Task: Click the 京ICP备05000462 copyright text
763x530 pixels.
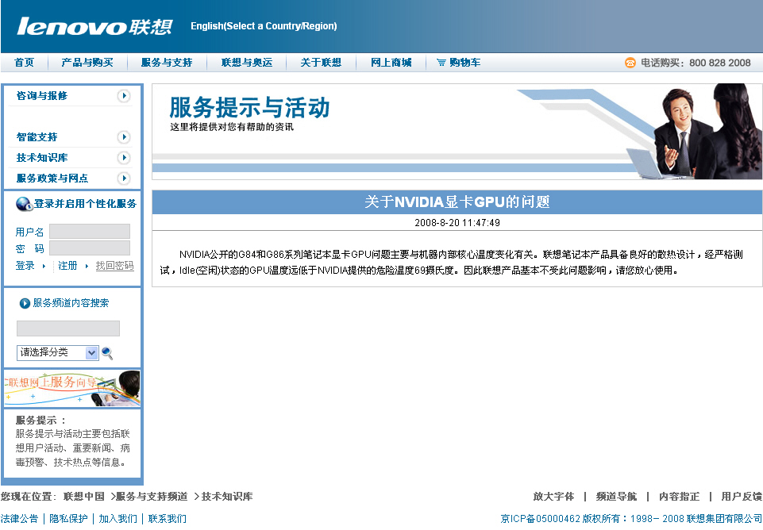Action: 631,519
